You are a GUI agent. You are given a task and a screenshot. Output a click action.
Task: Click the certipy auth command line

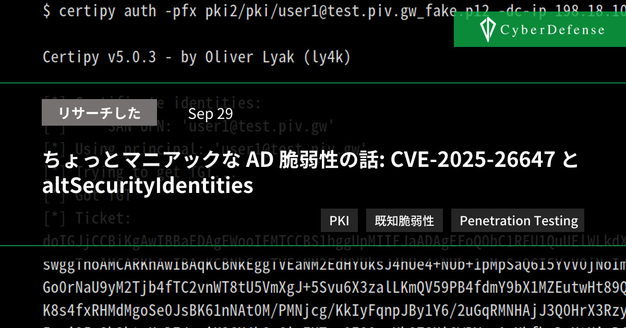334,10
